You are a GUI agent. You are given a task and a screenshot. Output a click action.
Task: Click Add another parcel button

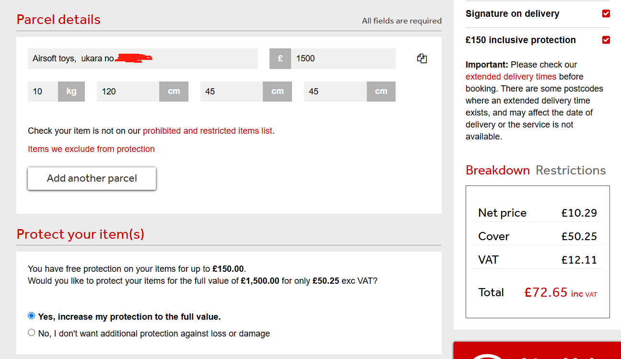point(92,178)
